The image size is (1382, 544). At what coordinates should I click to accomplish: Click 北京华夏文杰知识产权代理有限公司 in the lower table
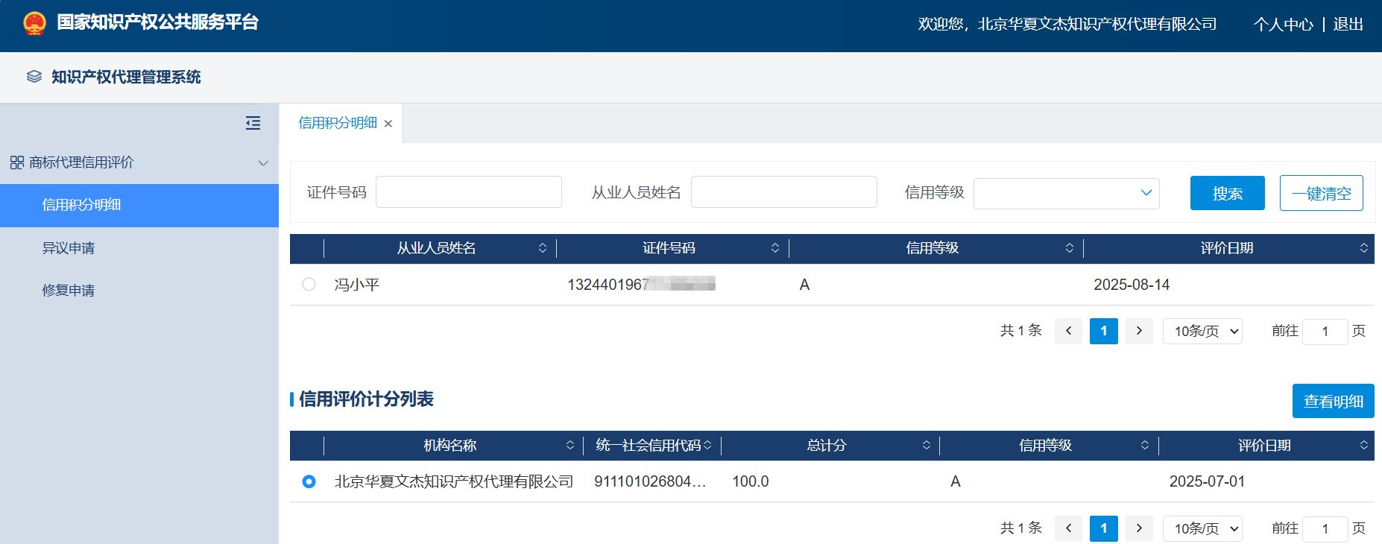click(454, 481)
